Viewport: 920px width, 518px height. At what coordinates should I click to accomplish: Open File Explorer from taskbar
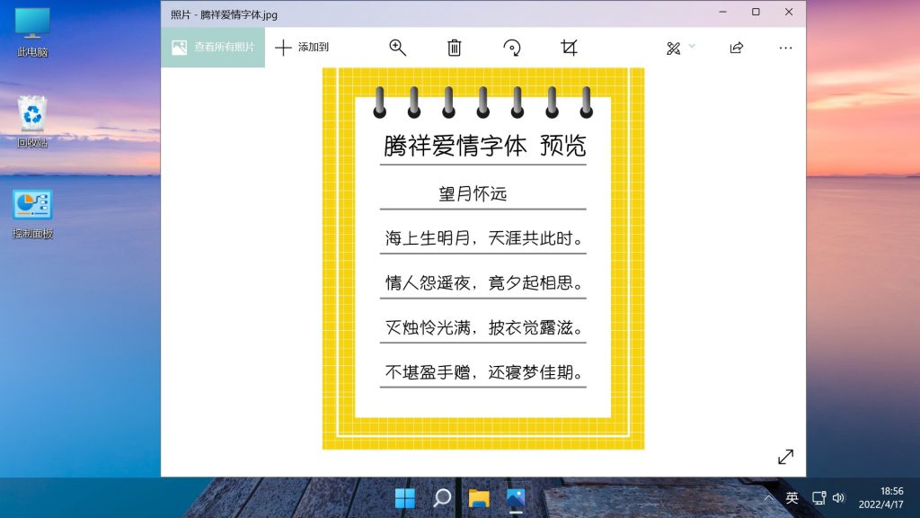click(x=479, y=498)
